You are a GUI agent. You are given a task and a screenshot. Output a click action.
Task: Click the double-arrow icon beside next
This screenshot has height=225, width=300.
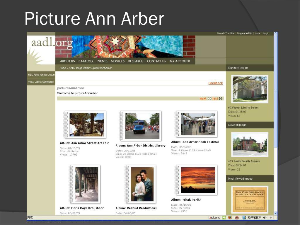point(209,98)
